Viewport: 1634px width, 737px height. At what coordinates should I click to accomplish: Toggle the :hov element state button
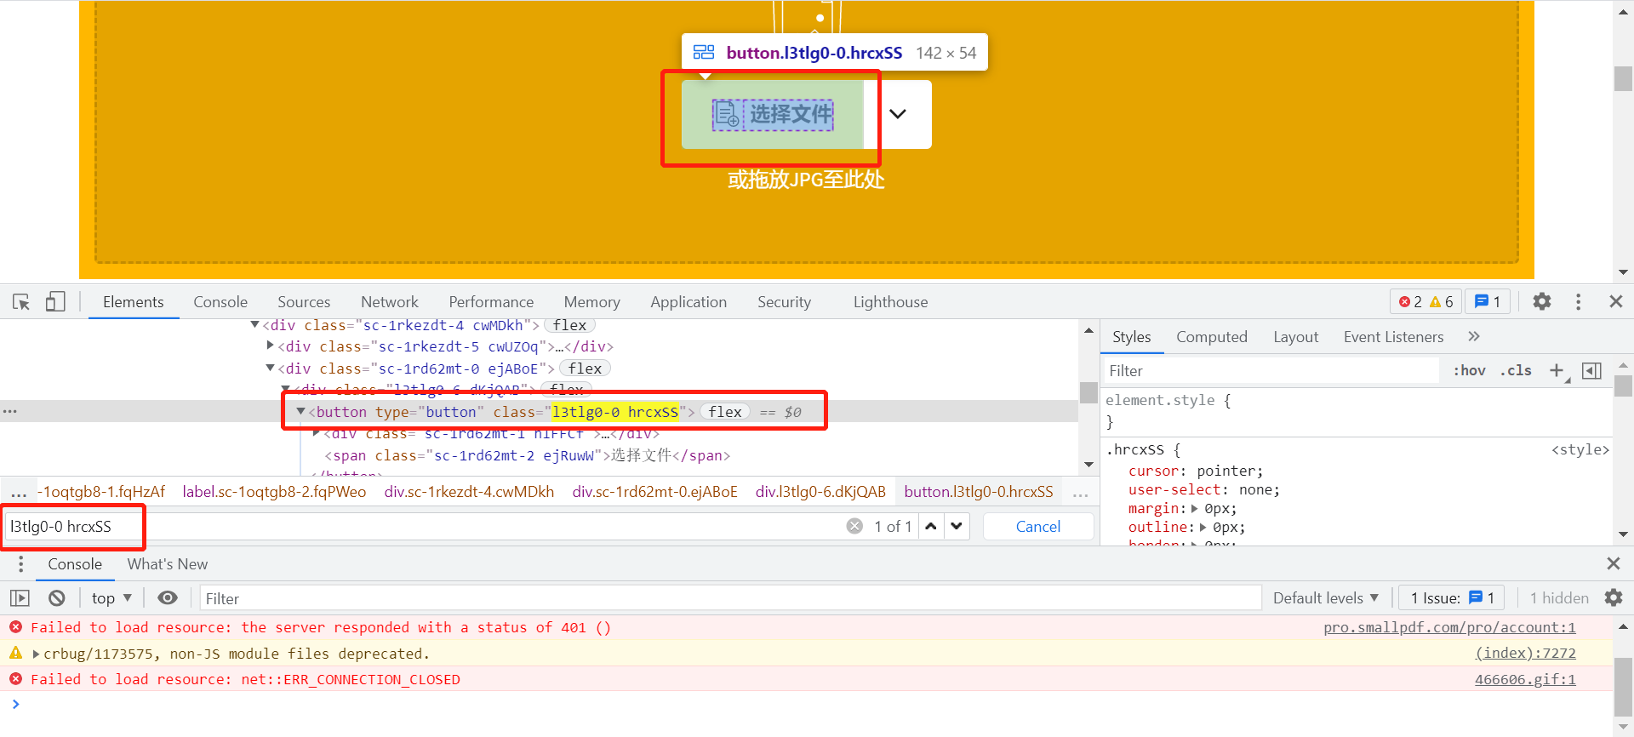coord(1469,370)
